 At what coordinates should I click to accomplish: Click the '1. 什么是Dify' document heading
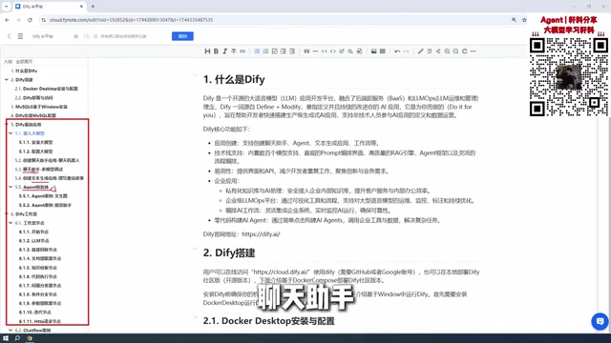[234, 79]
